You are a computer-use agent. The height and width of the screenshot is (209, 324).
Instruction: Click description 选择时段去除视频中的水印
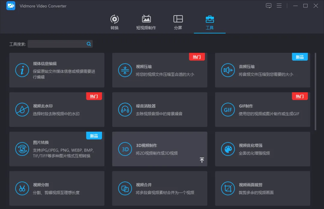click(x=56, y=114)
